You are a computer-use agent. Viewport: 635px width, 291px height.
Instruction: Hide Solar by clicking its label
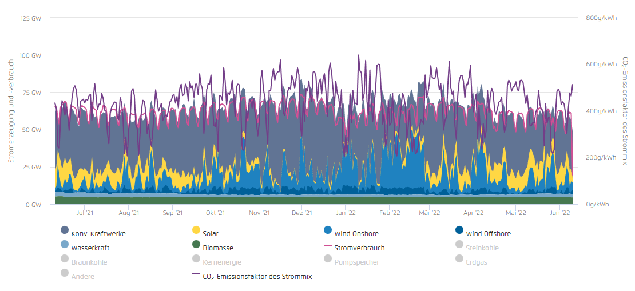point(211,234)
